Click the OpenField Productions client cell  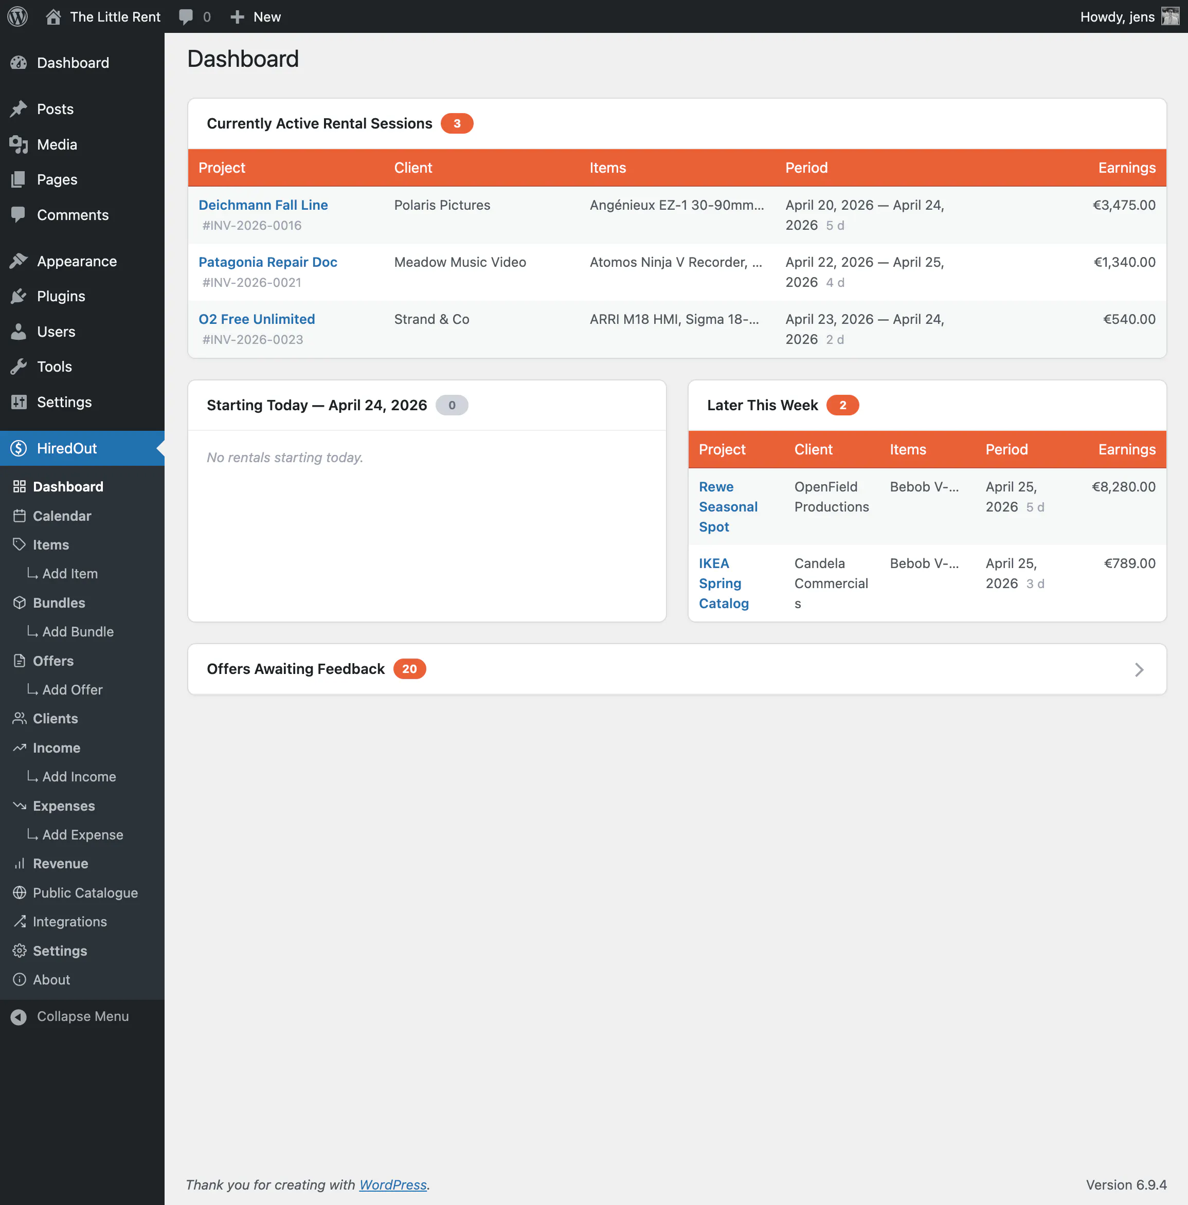click(832, 497)
